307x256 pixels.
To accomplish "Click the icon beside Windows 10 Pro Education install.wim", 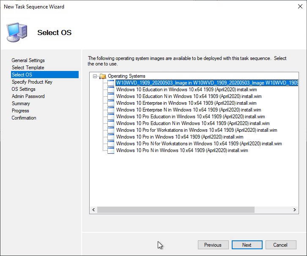I will click(x=111, y=117).
